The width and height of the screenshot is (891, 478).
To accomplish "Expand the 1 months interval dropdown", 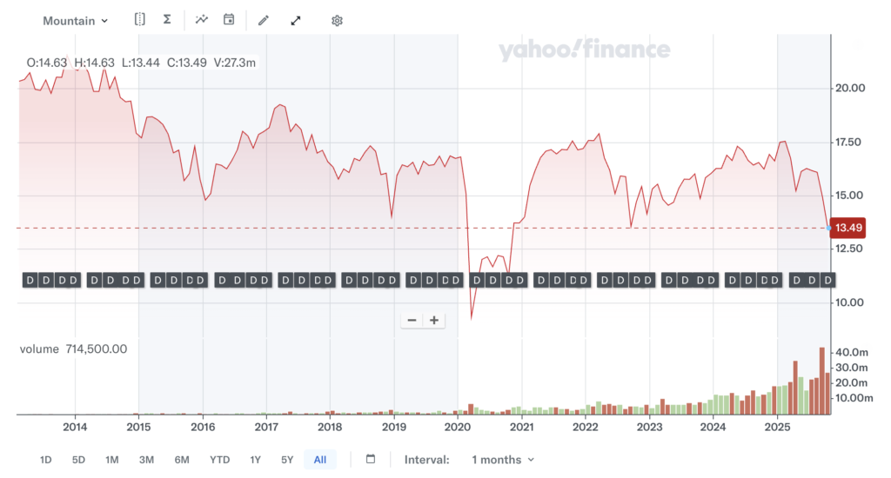I will point(502,460).
